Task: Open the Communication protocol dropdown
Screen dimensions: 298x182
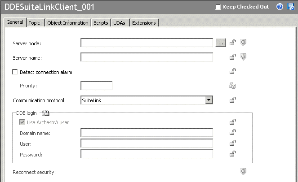Action: tap(209, 100)
